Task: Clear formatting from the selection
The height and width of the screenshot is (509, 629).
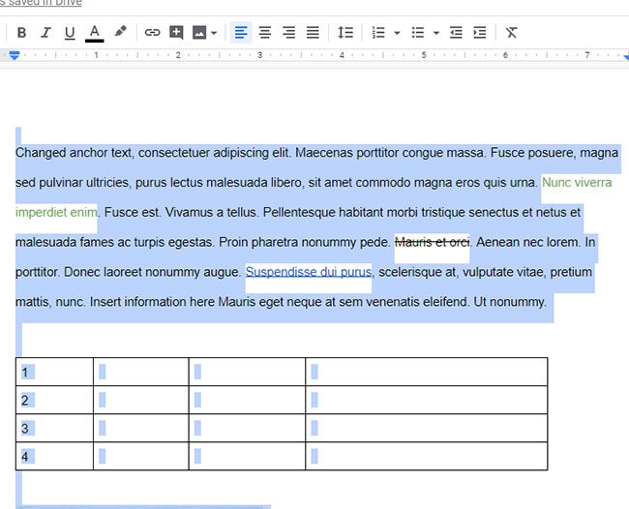Action: [x=512, y=33]
